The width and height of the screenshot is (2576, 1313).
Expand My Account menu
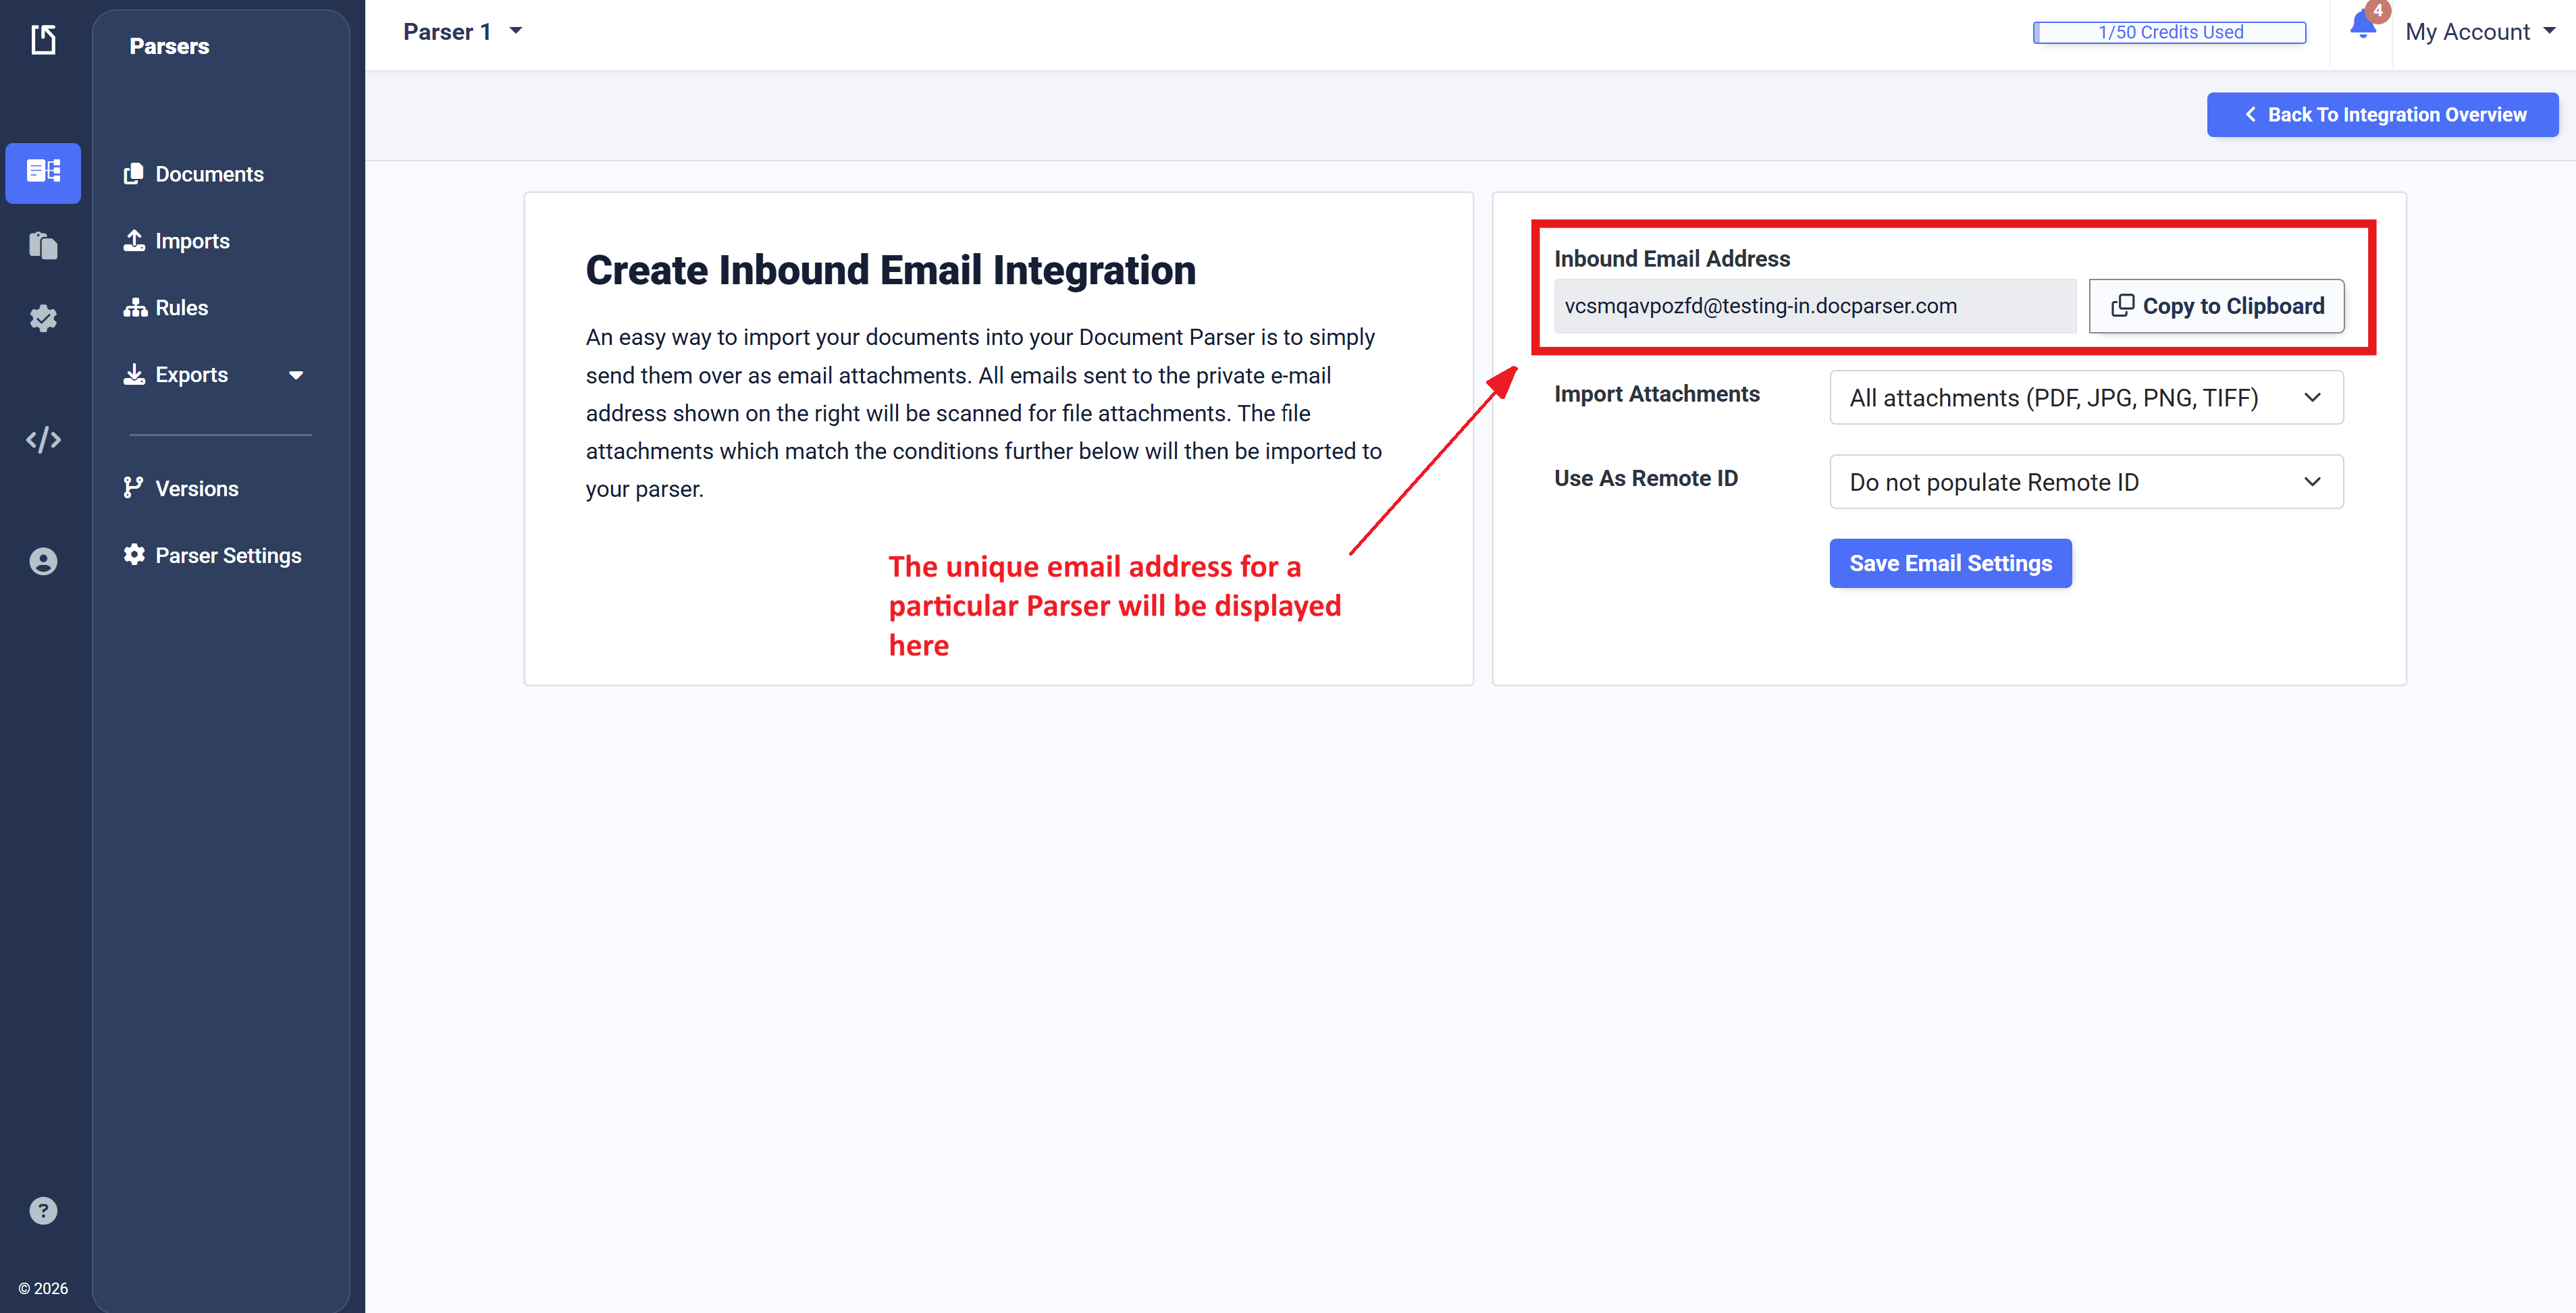click(x=2478, y=32)
